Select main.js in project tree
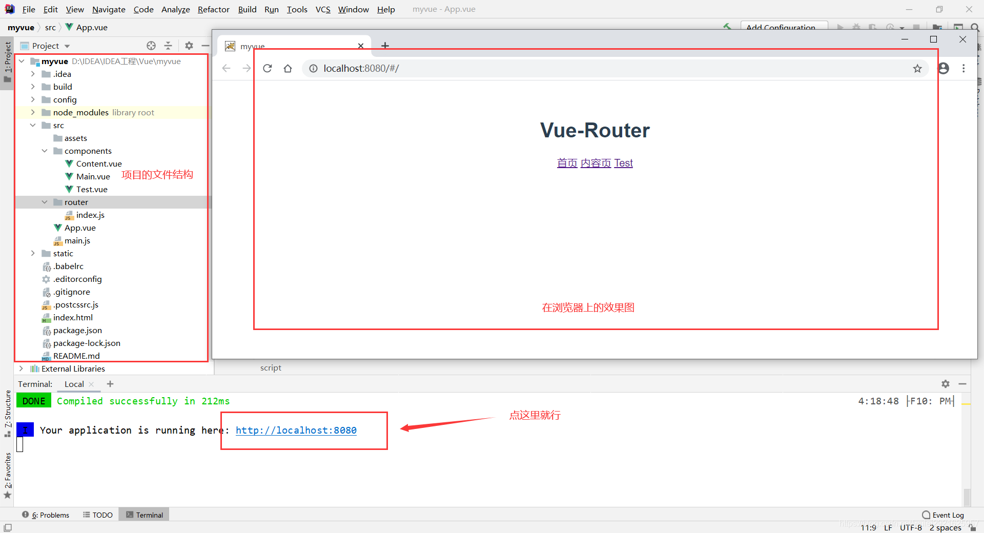 pos(77,240)
